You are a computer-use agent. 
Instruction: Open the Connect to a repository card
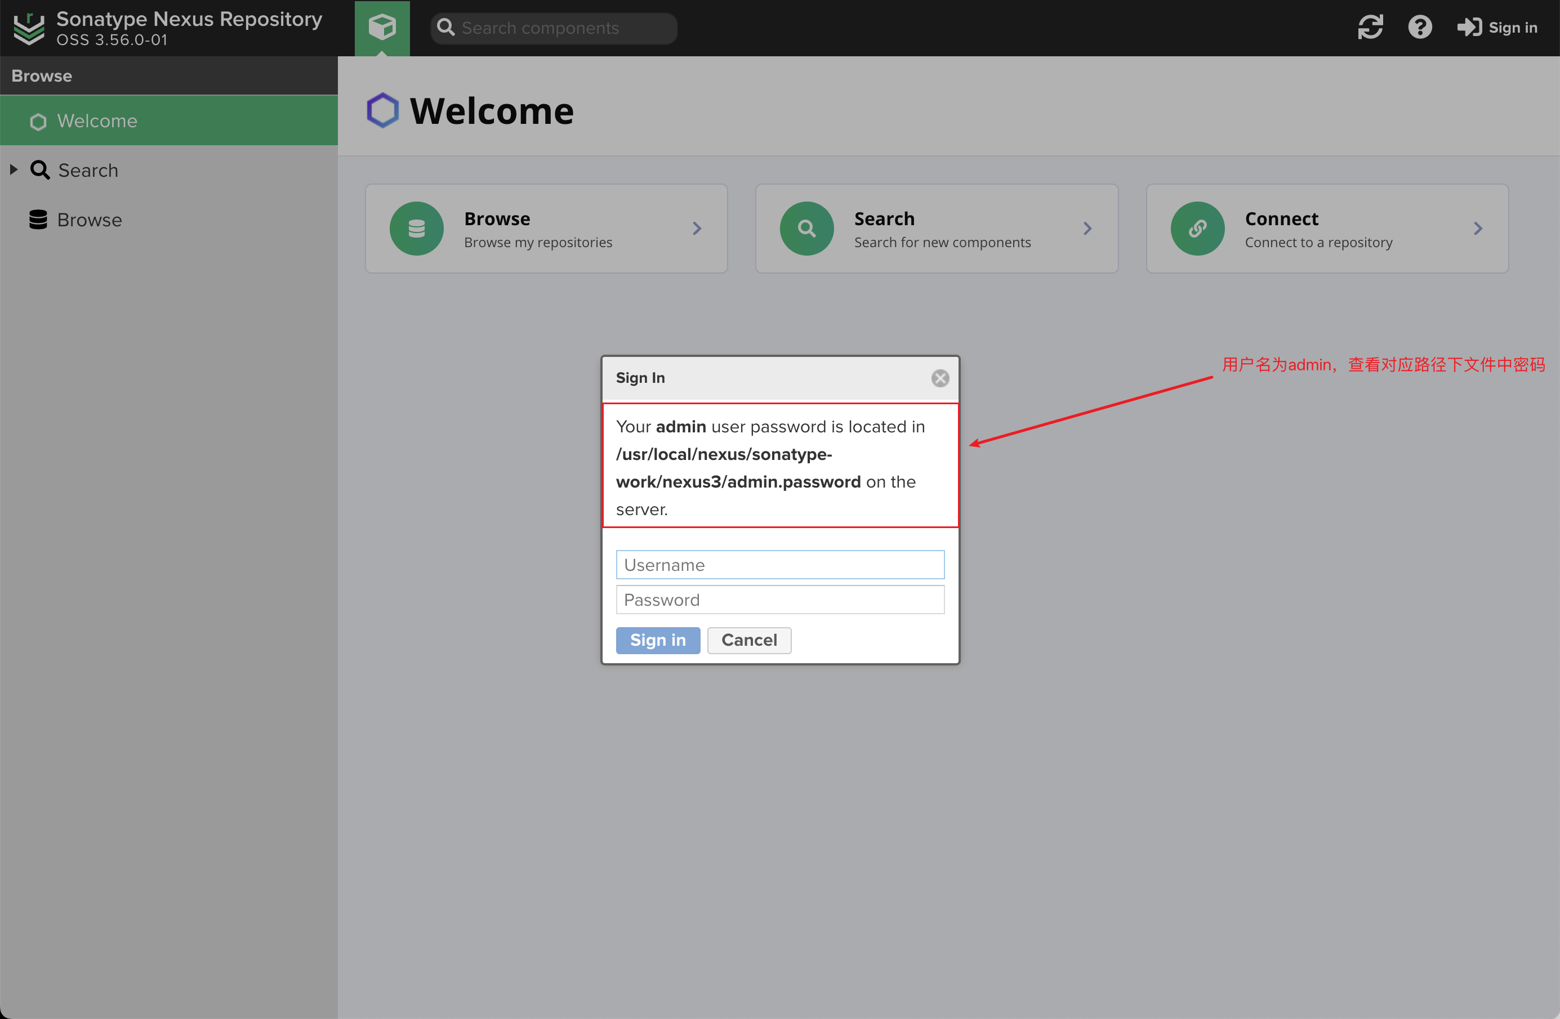(1327, 229)
